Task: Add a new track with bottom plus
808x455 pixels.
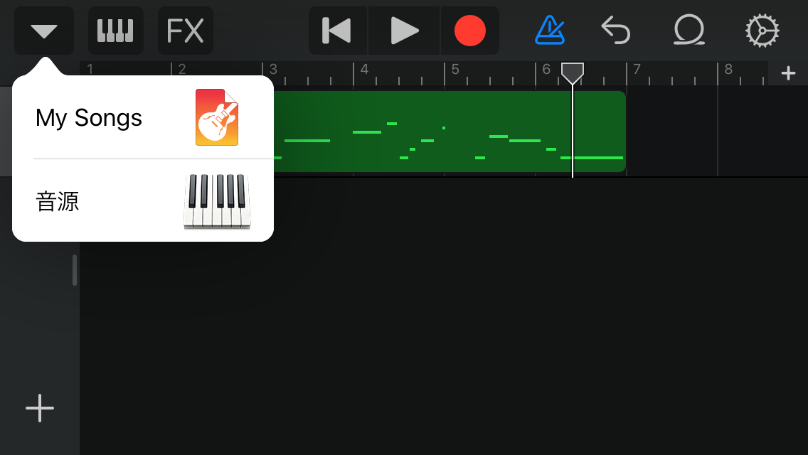Action: (40, 408)
